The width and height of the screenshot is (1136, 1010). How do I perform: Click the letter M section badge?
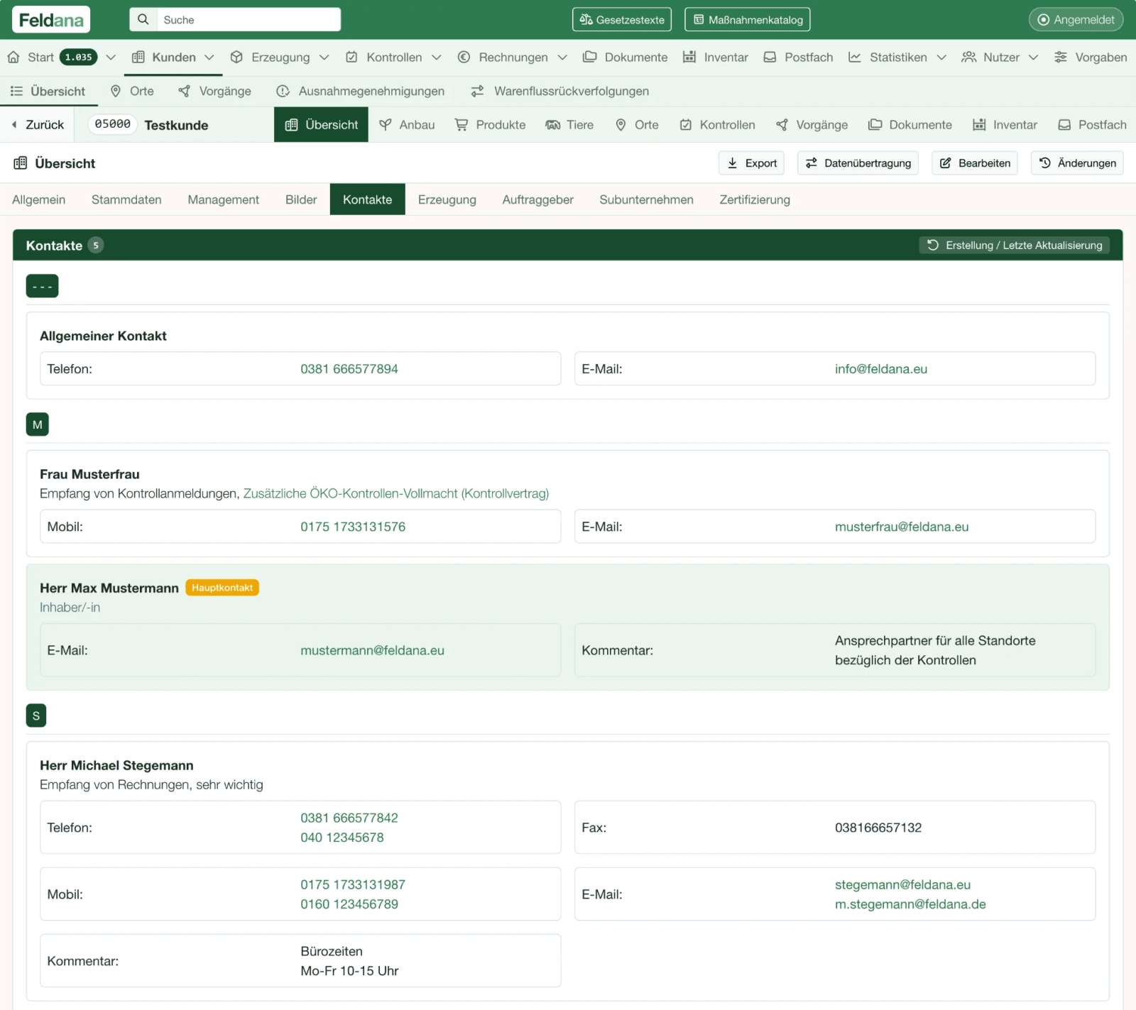coord(38,425)
